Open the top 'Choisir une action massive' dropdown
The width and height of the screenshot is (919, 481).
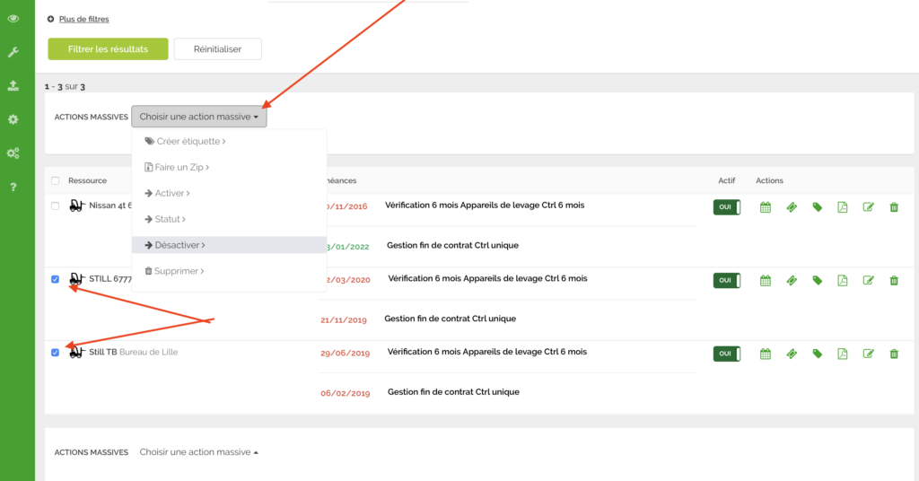(199, 117)
